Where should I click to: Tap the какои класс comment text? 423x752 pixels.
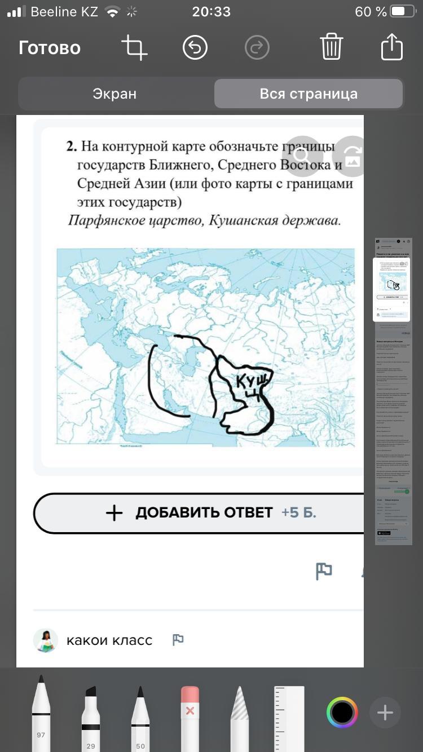pyautogui.click(x=109, y=640)
